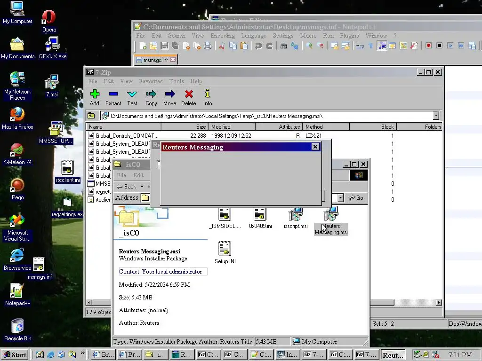Click the Stop recording icon in Notepad++
Image resolution: width=482 pixels, height=361 pixels.
point(440,46)
